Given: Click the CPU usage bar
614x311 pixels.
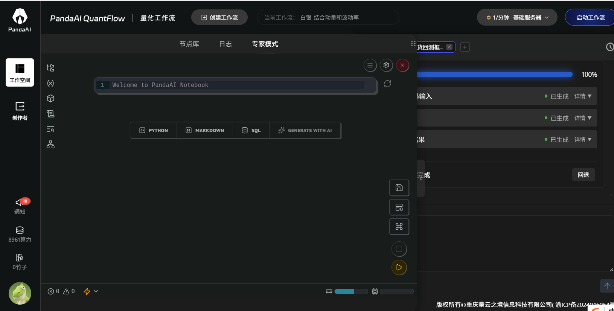Looking at the screenshot, I should coord(397,291).
